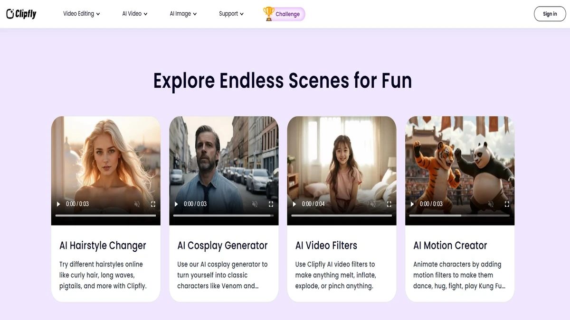Unmute the AI Hairstyle Changer video
Image resolution: width=570 pixels, height=320 pixels.
click(x=137, y=204)
